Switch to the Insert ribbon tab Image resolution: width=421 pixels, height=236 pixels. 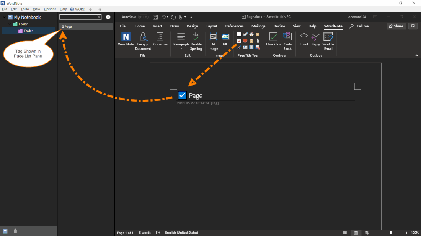pos(157,26)
